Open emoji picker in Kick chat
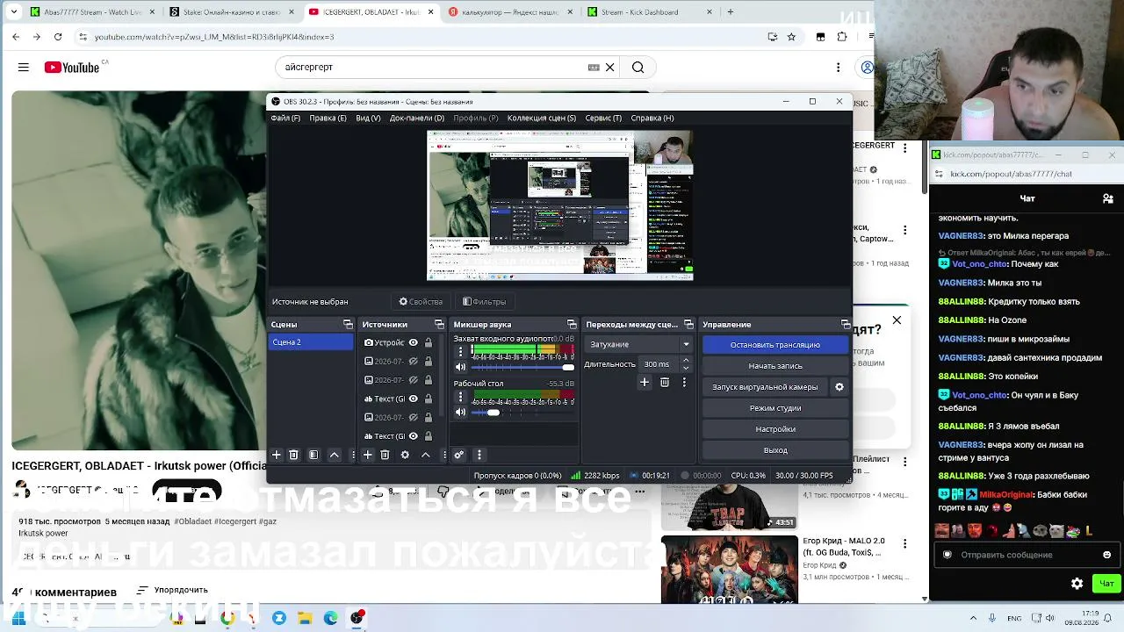The height and width of the screenshot is (632, 1124). point(1106,555)
